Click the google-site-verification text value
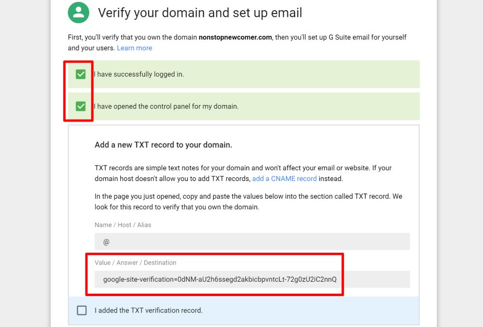 (x=222, y=279)
